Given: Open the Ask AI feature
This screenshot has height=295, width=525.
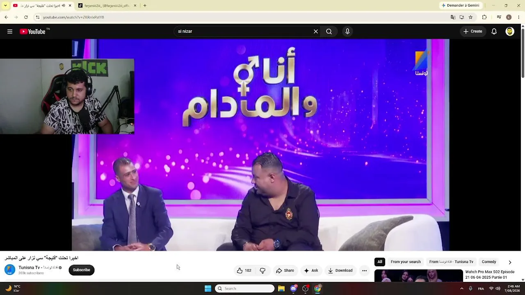Looking at the screenshot, I should [x=311, y=270].
